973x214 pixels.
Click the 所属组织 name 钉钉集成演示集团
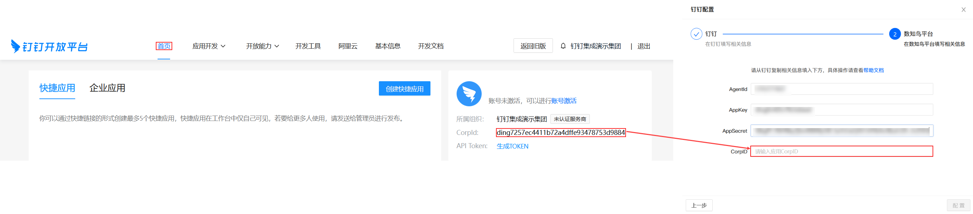522,119
